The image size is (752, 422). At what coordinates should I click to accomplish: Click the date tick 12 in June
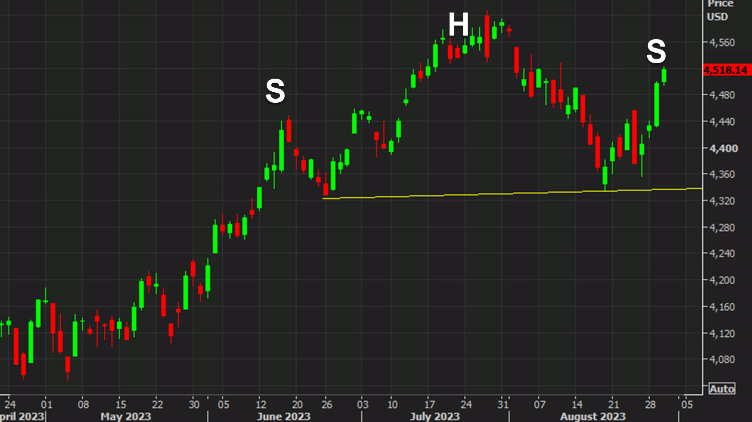click(x=261, y=404)
